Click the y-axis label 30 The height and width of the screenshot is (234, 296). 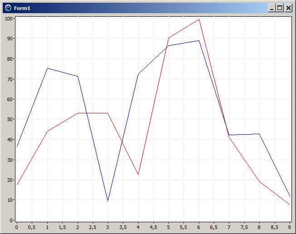10,160
